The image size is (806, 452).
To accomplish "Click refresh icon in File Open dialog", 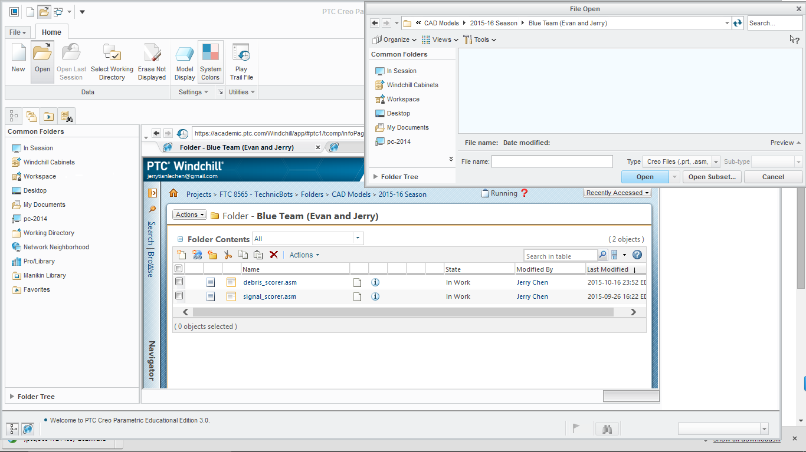I will [x=738, y=23].
